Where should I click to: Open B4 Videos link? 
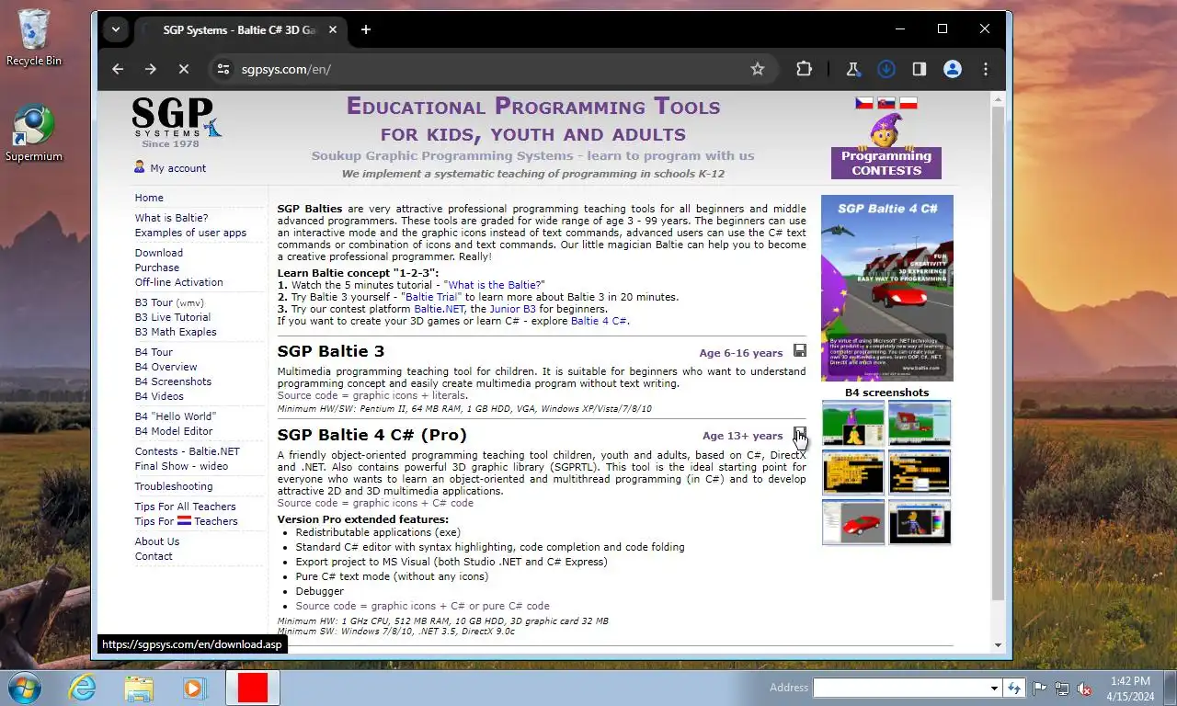click(159, 396)
